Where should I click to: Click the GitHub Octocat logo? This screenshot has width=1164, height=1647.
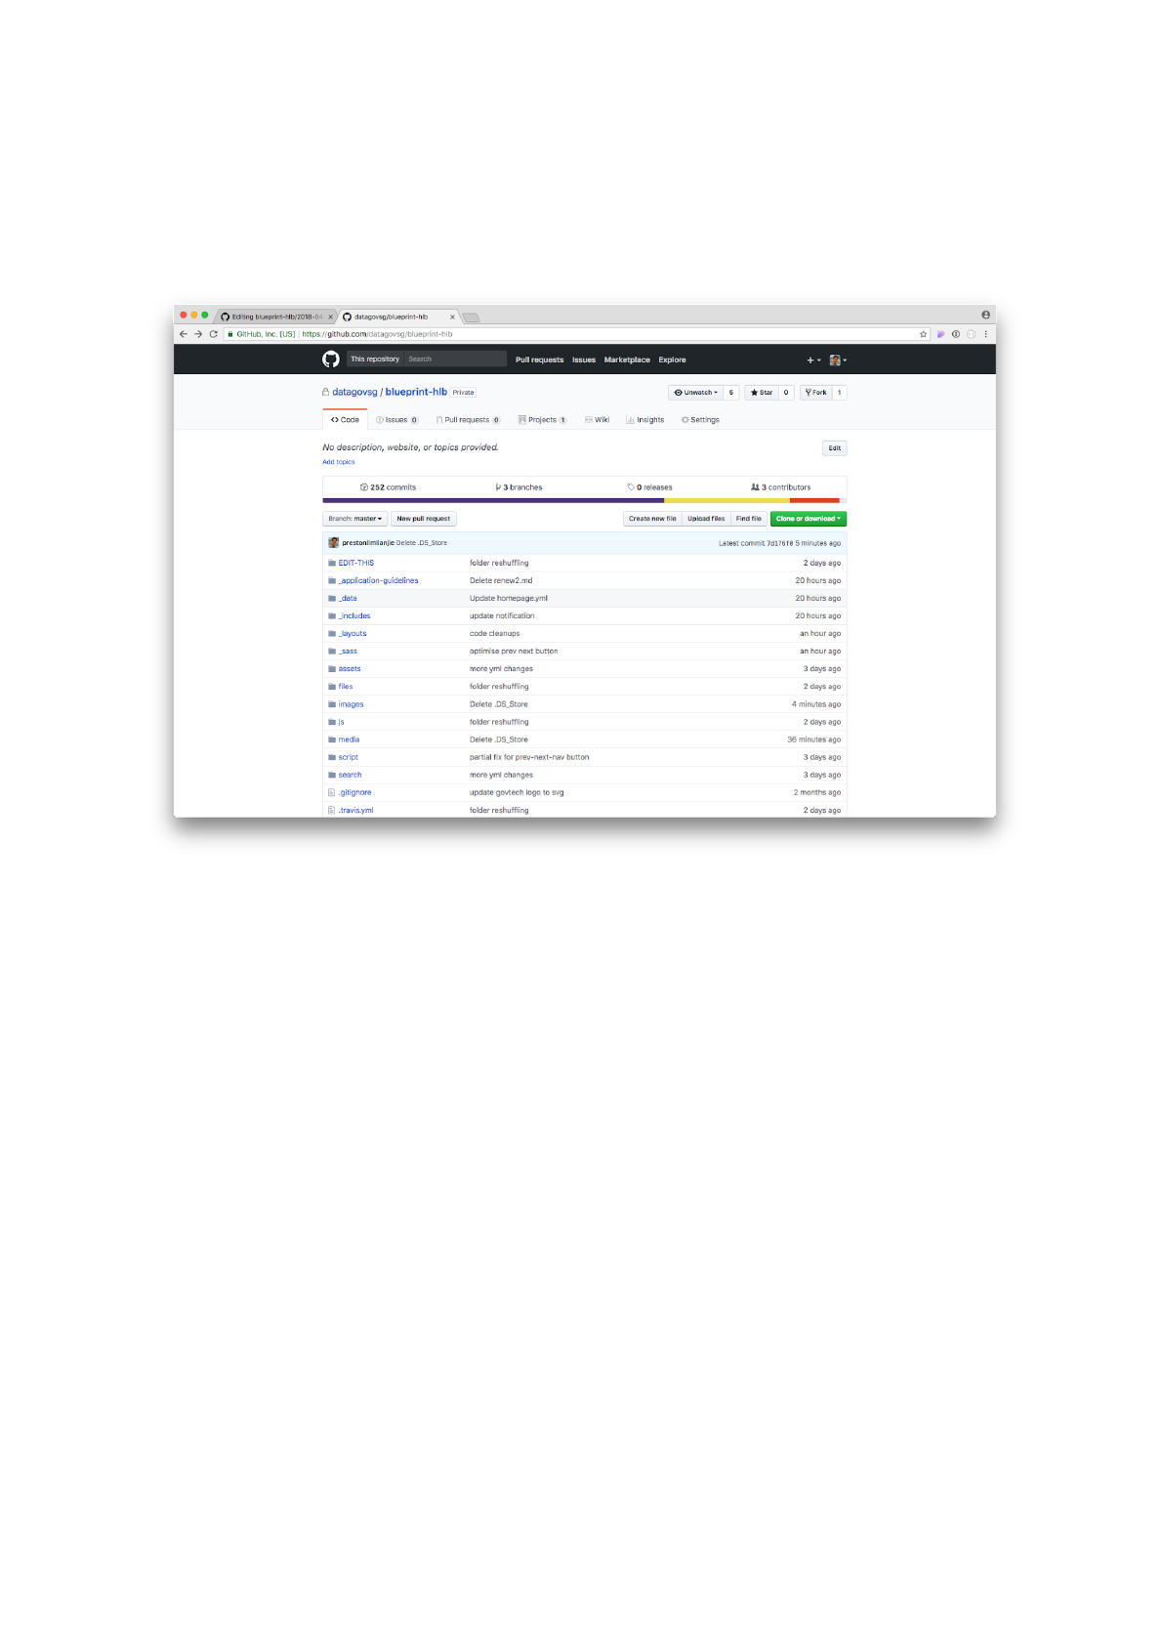(331, 359)
